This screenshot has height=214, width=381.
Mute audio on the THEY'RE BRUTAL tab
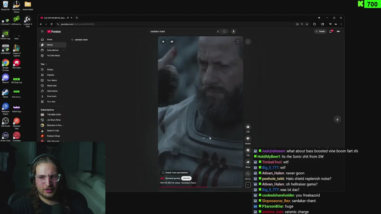click(68, 18)
